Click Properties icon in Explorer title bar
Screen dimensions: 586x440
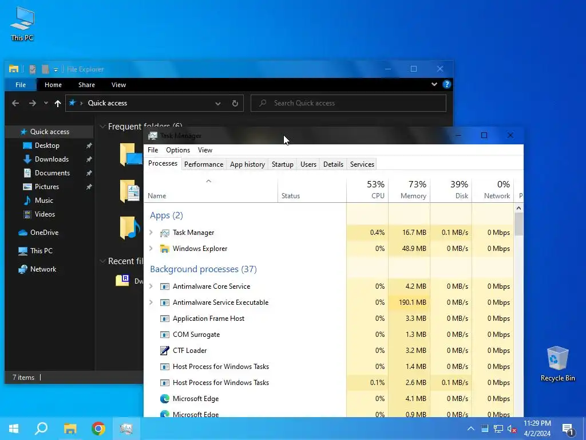click(33, 69)
